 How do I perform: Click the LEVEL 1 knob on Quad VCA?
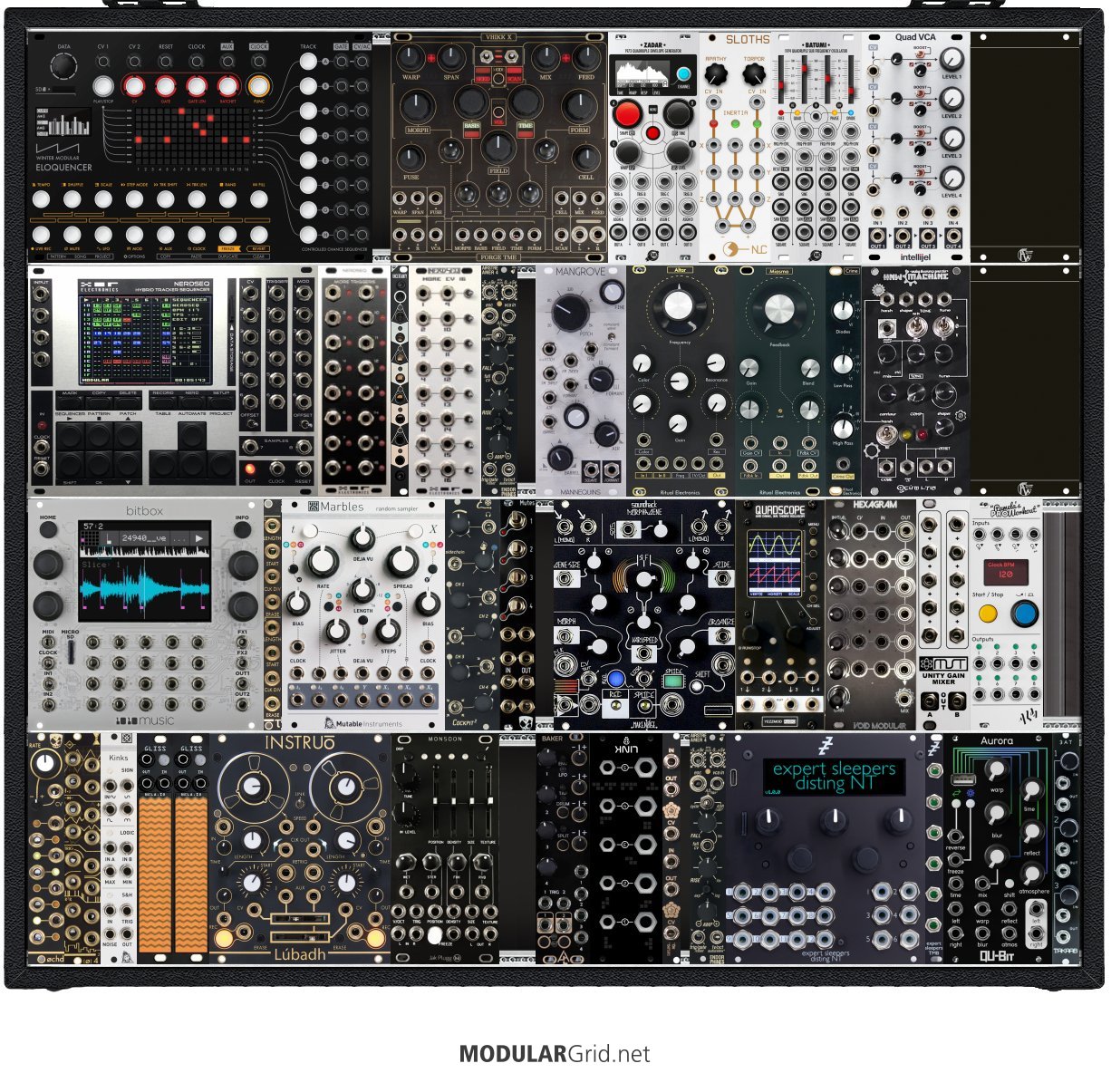(951, 60)
